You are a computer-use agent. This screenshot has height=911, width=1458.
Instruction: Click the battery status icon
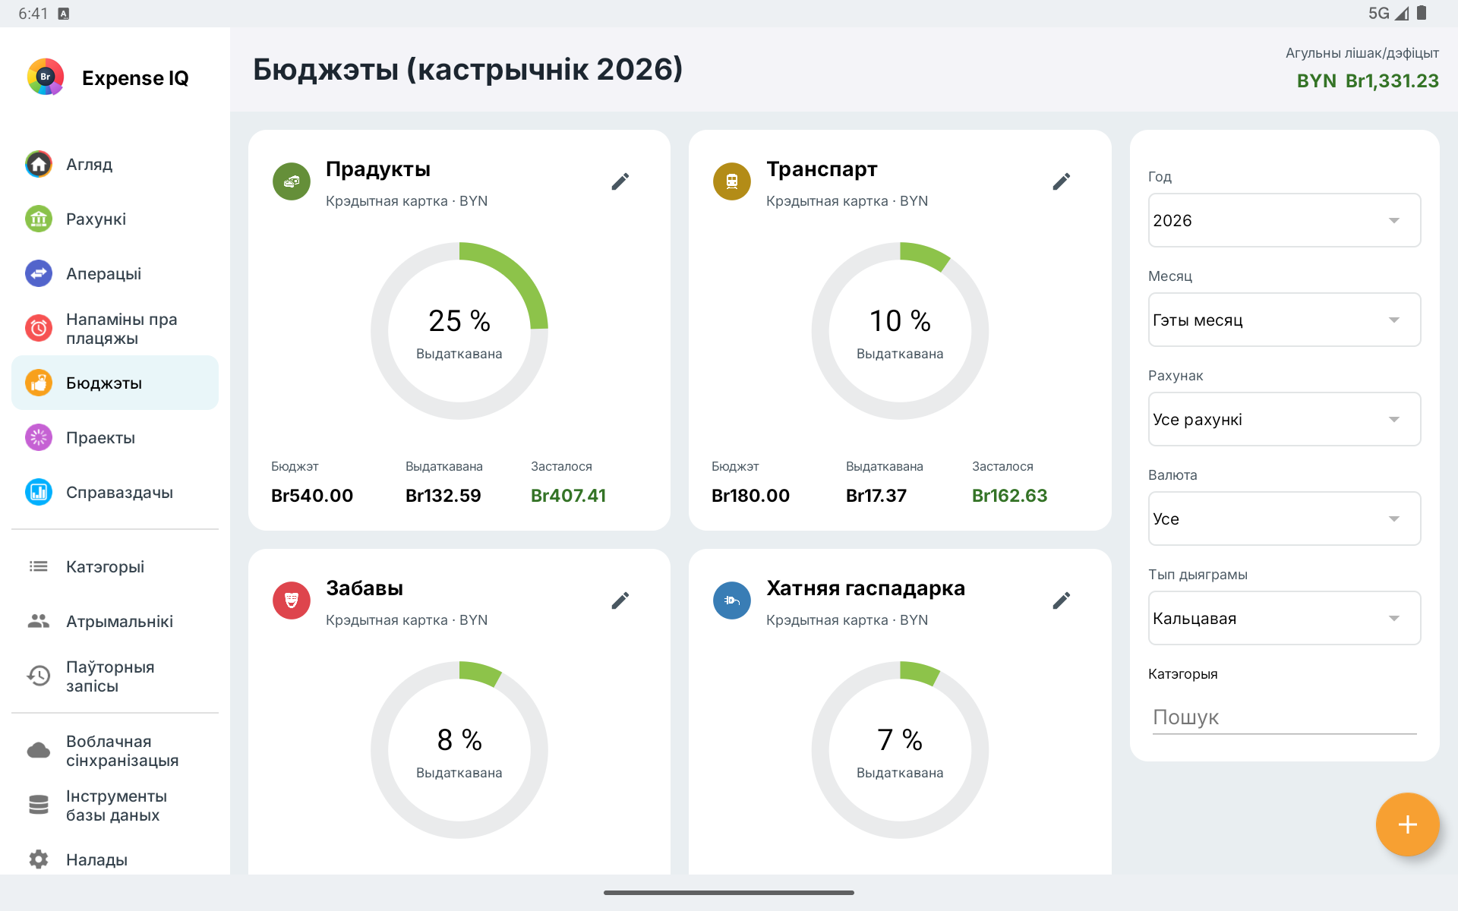pos(1422,13)
